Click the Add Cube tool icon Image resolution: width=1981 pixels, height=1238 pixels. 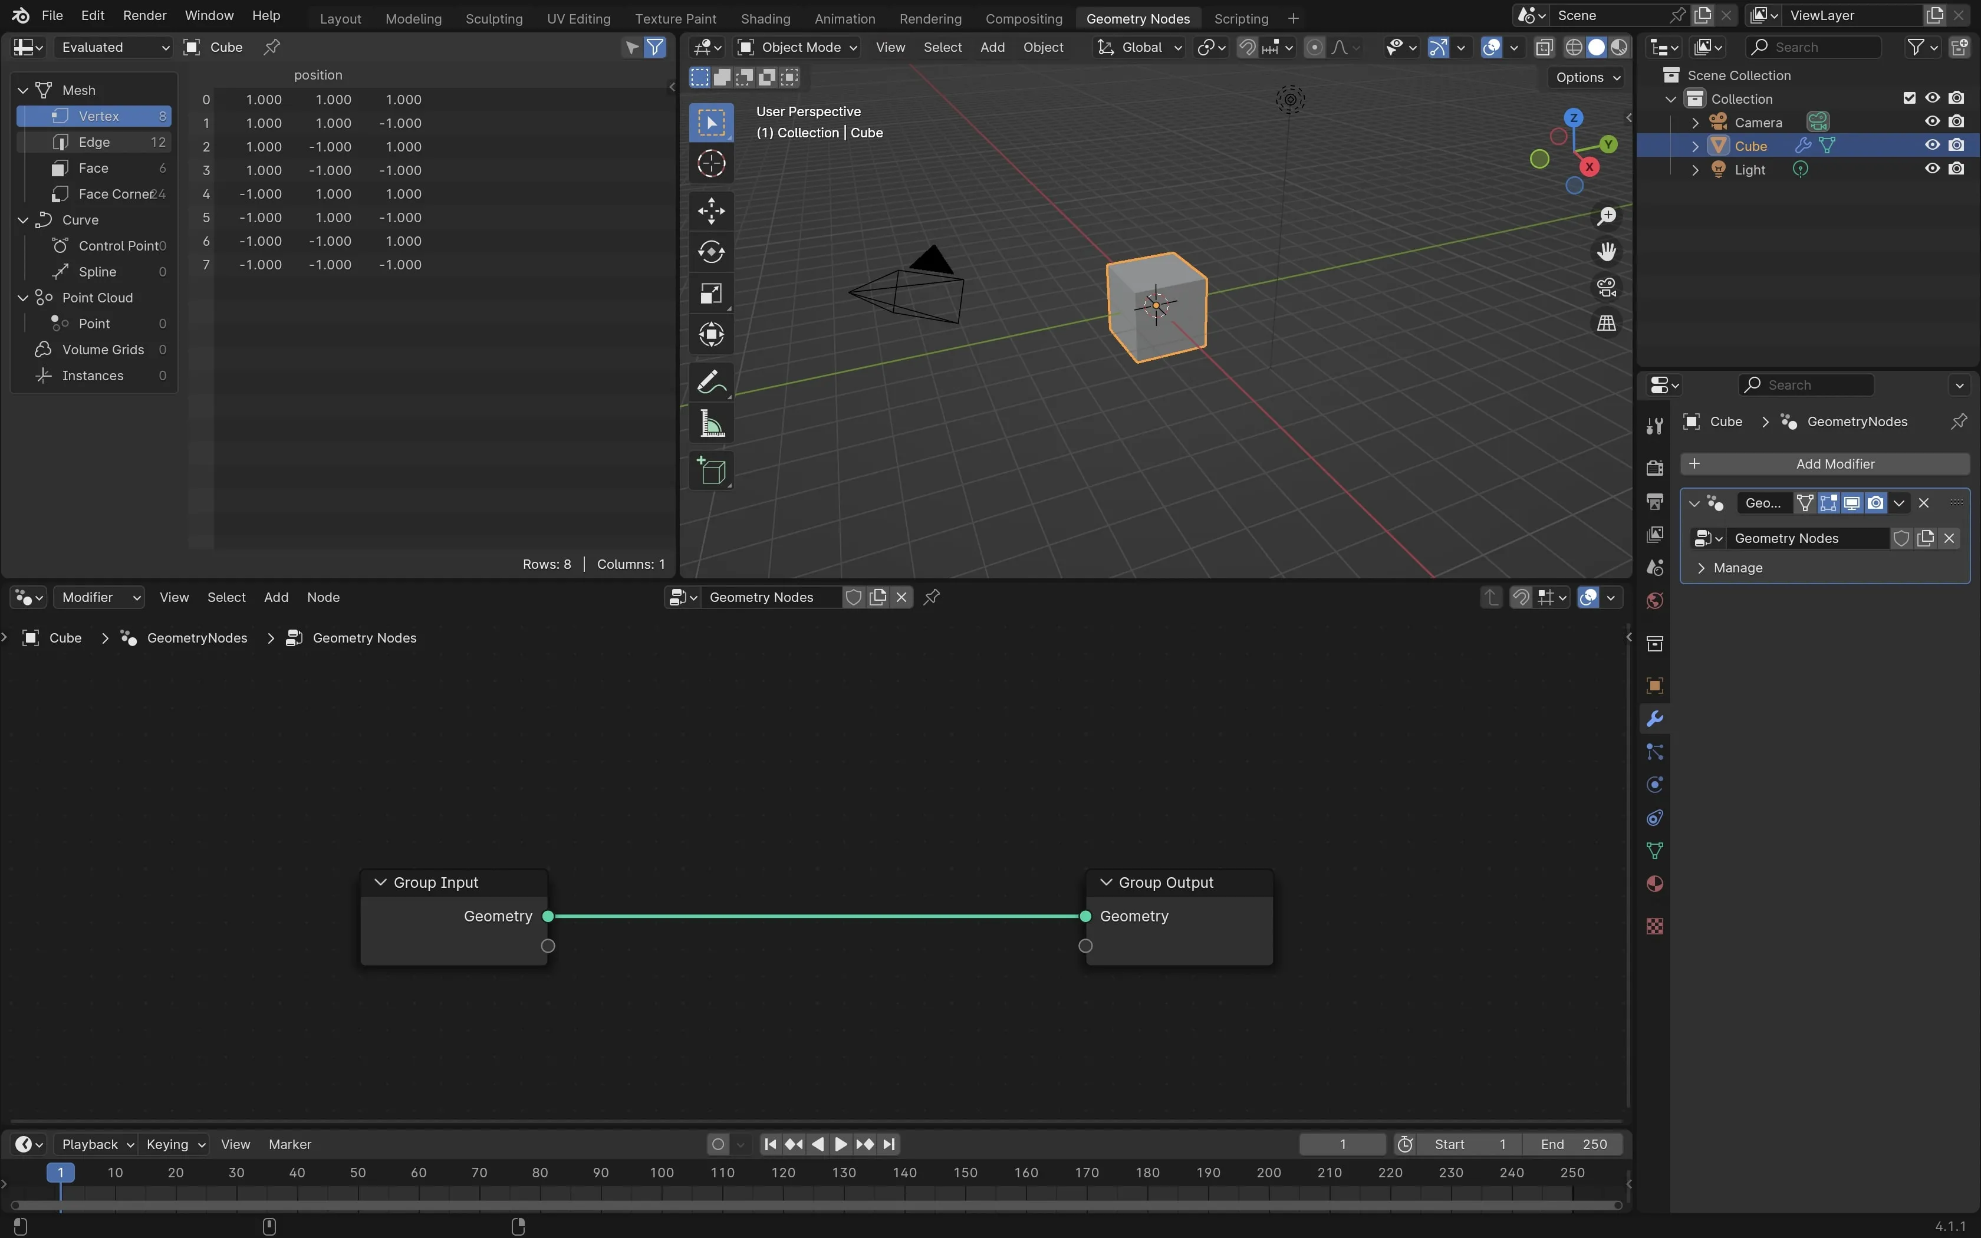[x=710, y=472]
